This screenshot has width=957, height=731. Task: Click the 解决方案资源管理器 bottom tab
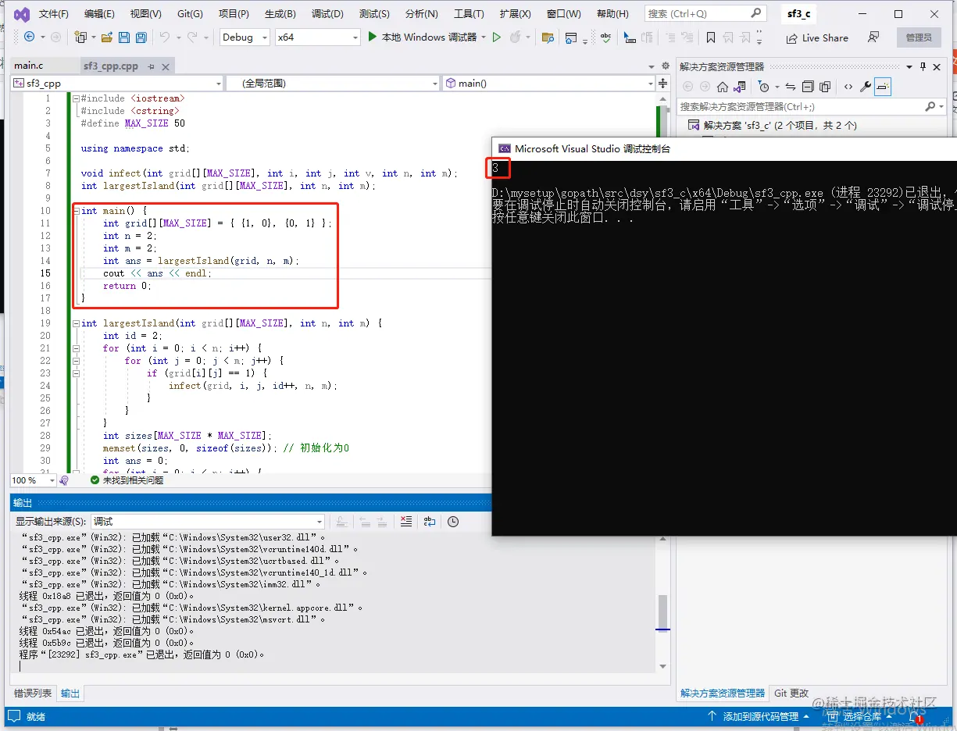pyautogui.click(x=723, y=693)
